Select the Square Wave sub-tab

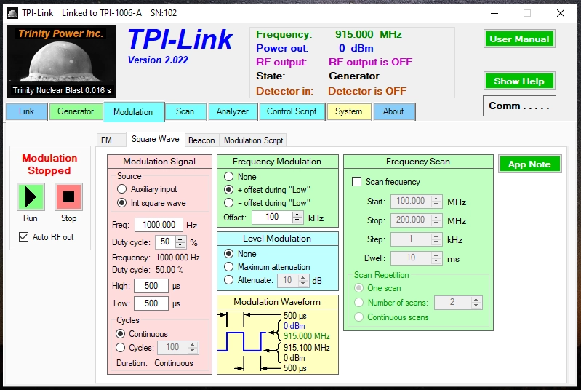(156, 139)
